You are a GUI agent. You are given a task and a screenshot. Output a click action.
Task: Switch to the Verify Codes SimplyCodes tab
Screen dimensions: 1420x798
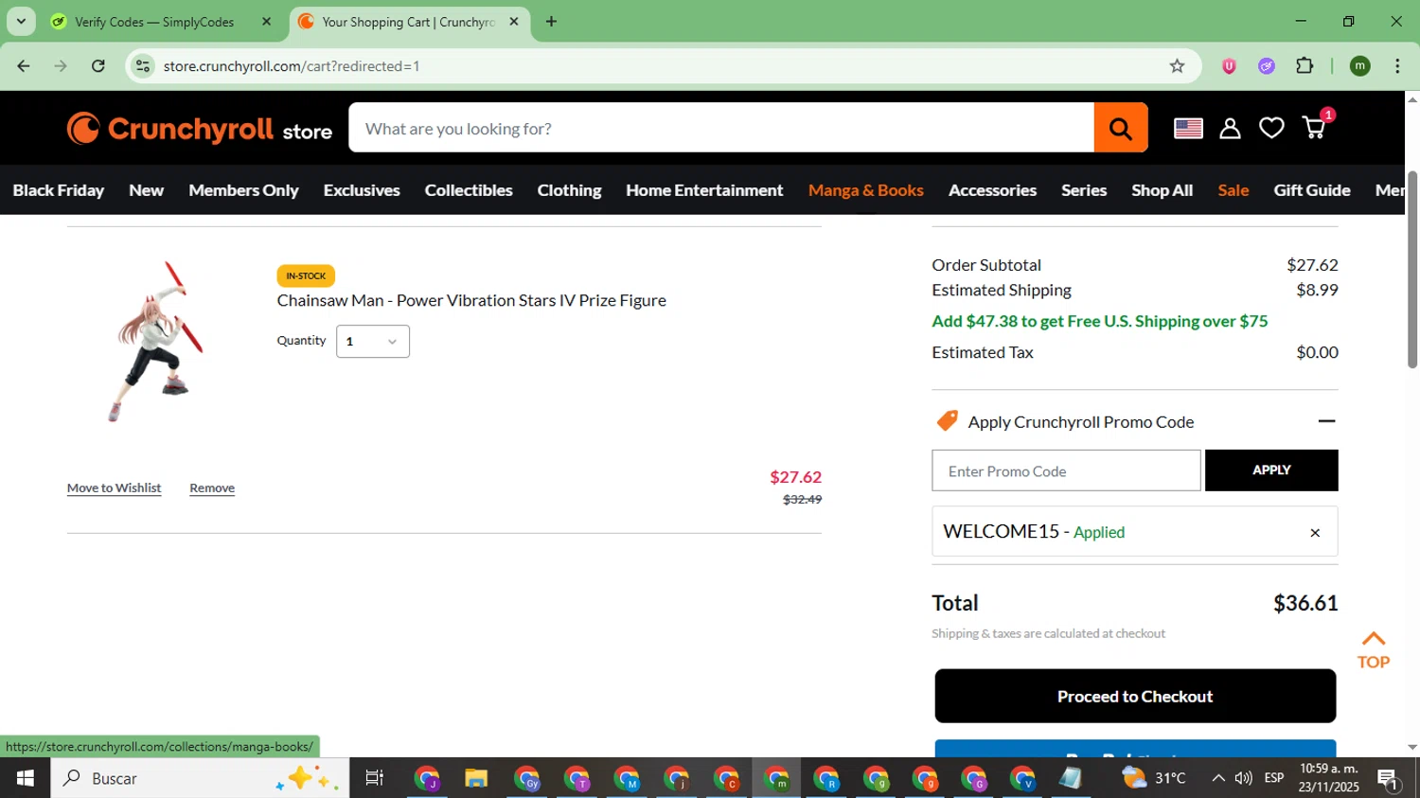click(153, 21)
